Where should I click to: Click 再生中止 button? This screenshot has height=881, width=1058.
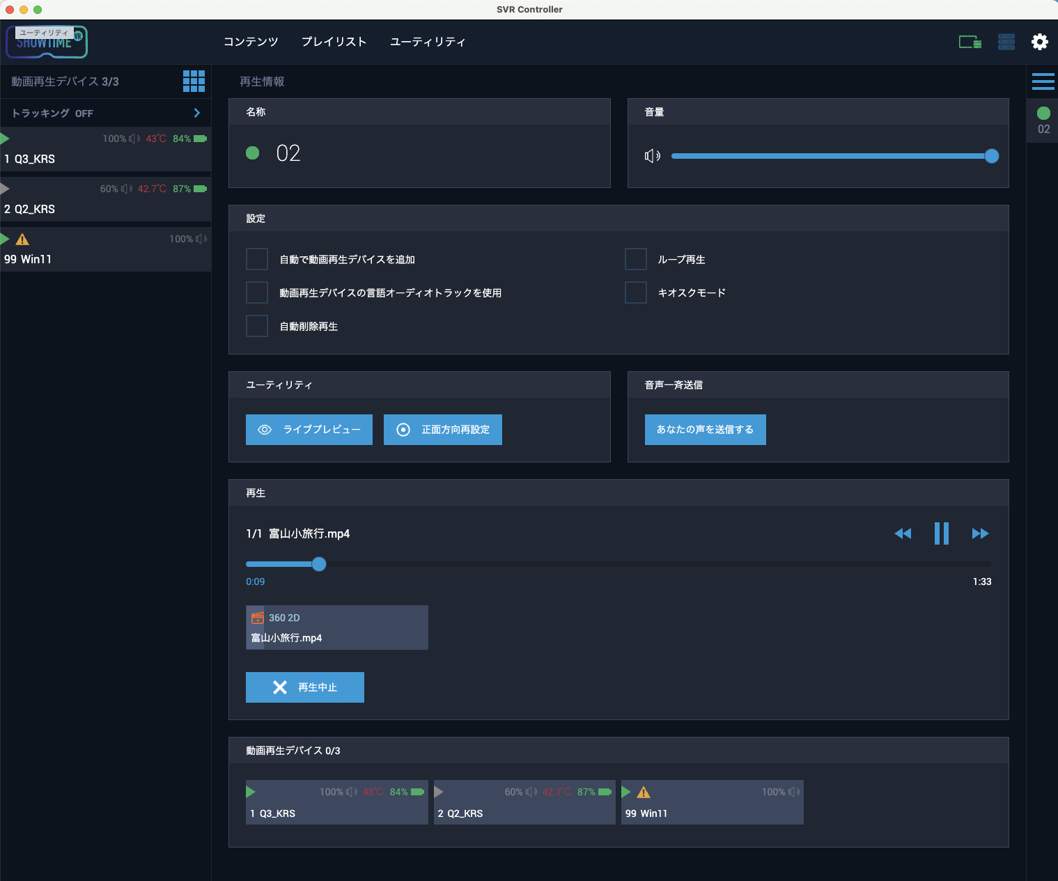point(305,687)
